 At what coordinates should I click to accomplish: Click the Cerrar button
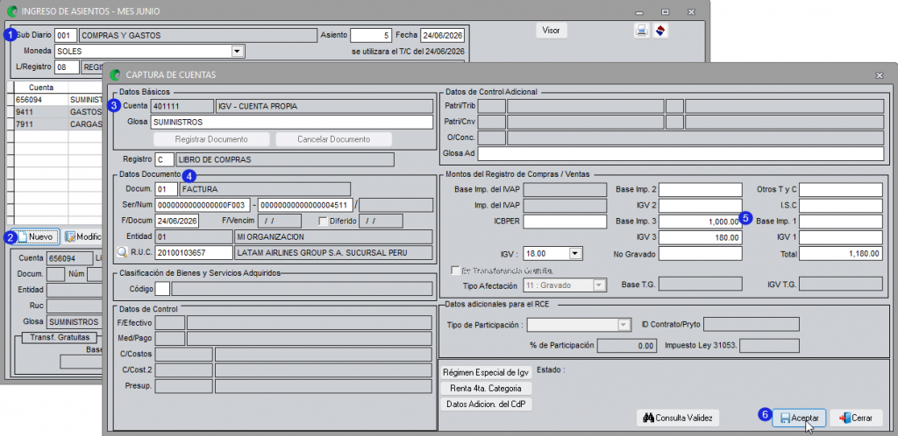click(856, 418)
